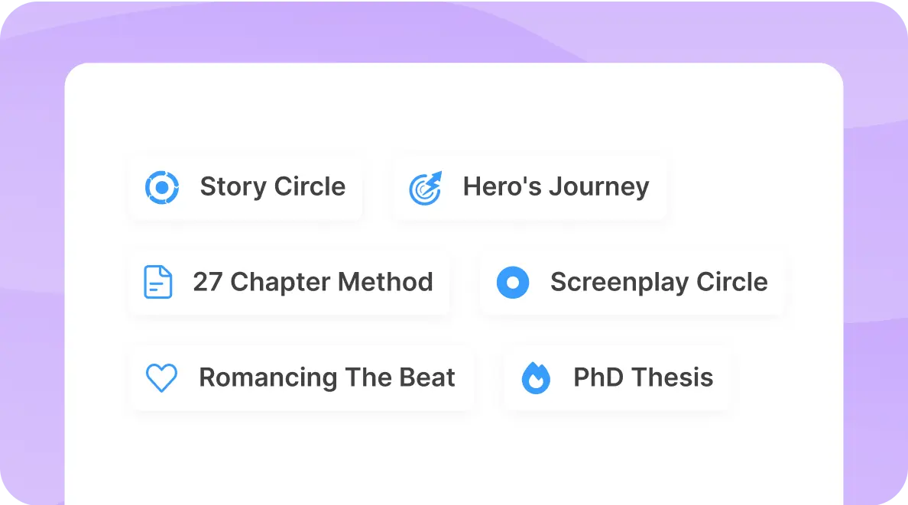908x505 pixels.
Task: Click the Screenplay Circle solid blue dot icon
Action: coord(513,283)
